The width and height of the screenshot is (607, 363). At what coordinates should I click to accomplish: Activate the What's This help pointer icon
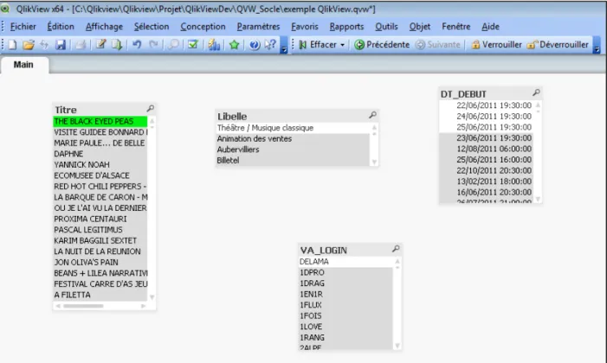[270, 45]
